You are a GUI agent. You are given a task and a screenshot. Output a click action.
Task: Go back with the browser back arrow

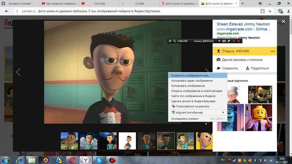pos(7,11)
